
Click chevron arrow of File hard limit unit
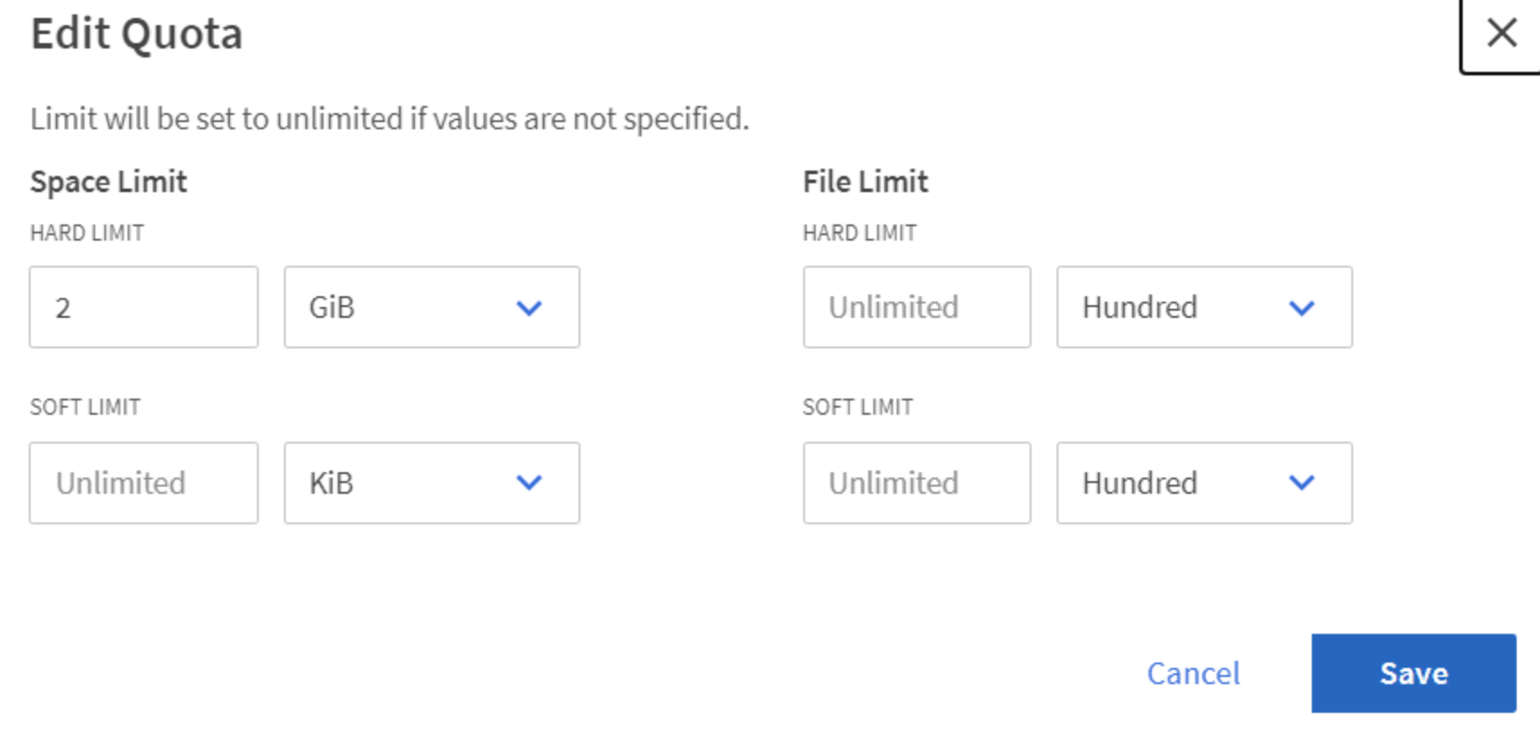[x=1301, y=308]
